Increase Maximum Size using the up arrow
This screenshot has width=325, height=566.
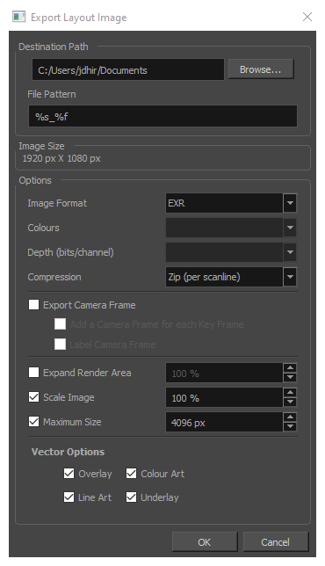(290, 417)
